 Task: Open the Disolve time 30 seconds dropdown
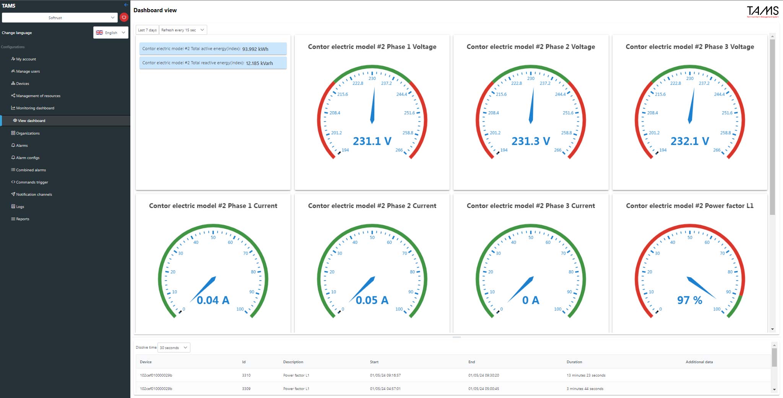tap(174, 348)
